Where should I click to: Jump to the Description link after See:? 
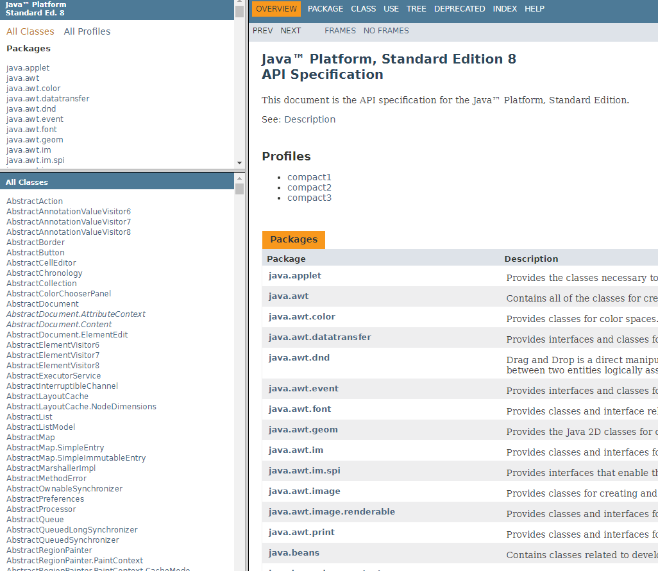(310, 120)
